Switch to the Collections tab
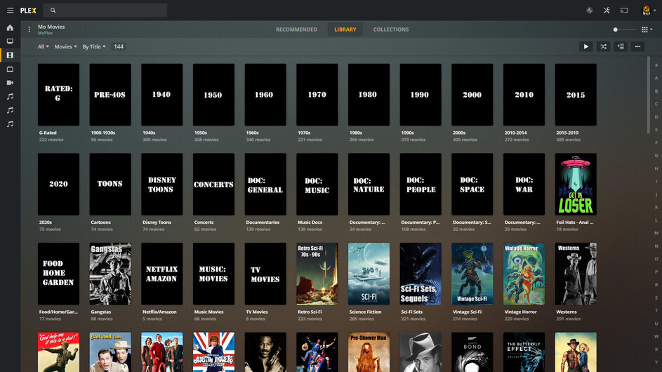 tap(391, 29)
